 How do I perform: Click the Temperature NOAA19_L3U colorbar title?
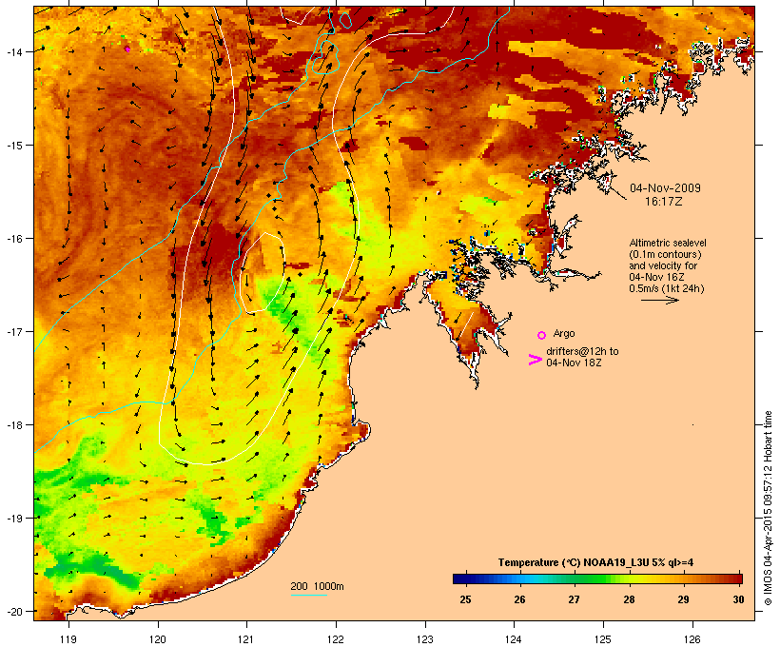(x=595, y=562)
